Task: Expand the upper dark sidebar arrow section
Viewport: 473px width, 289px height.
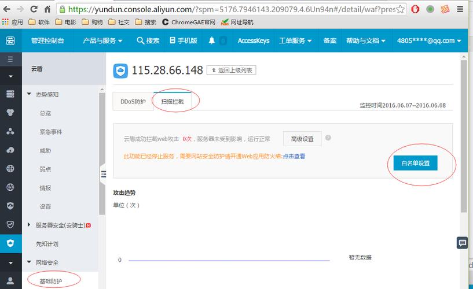Action: pyautogui.click(x=10, y=76)
